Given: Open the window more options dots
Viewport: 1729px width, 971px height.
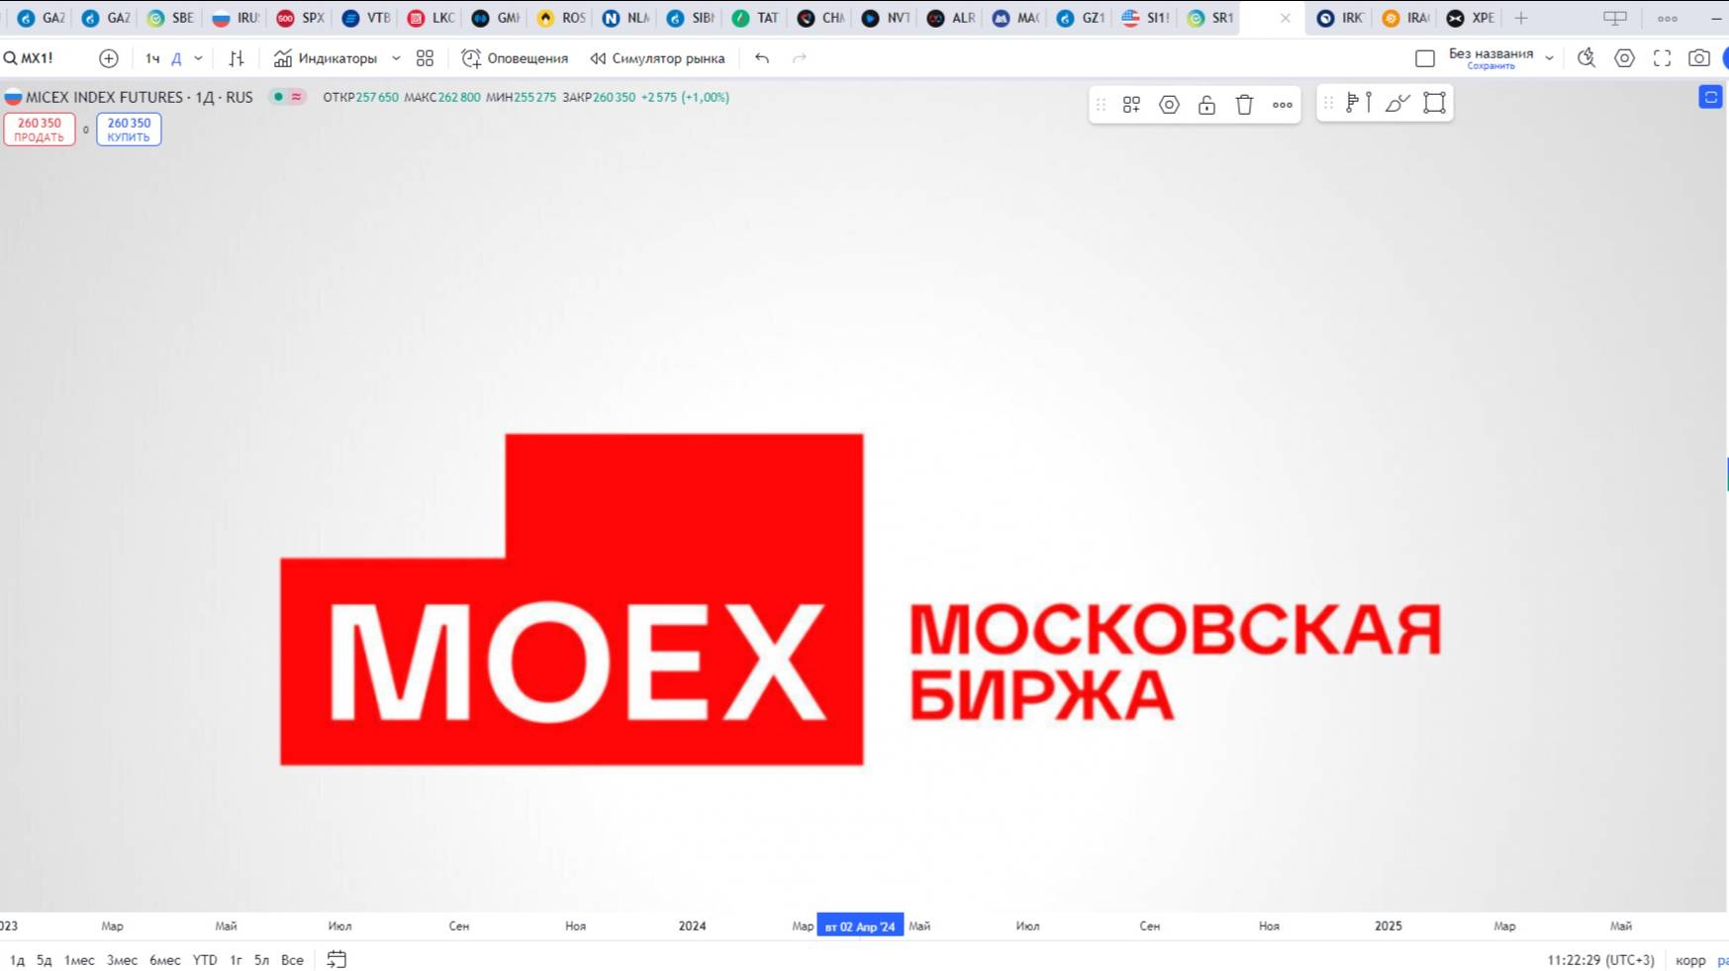Looking at the screenshot, I should (x=1668, y=18).
